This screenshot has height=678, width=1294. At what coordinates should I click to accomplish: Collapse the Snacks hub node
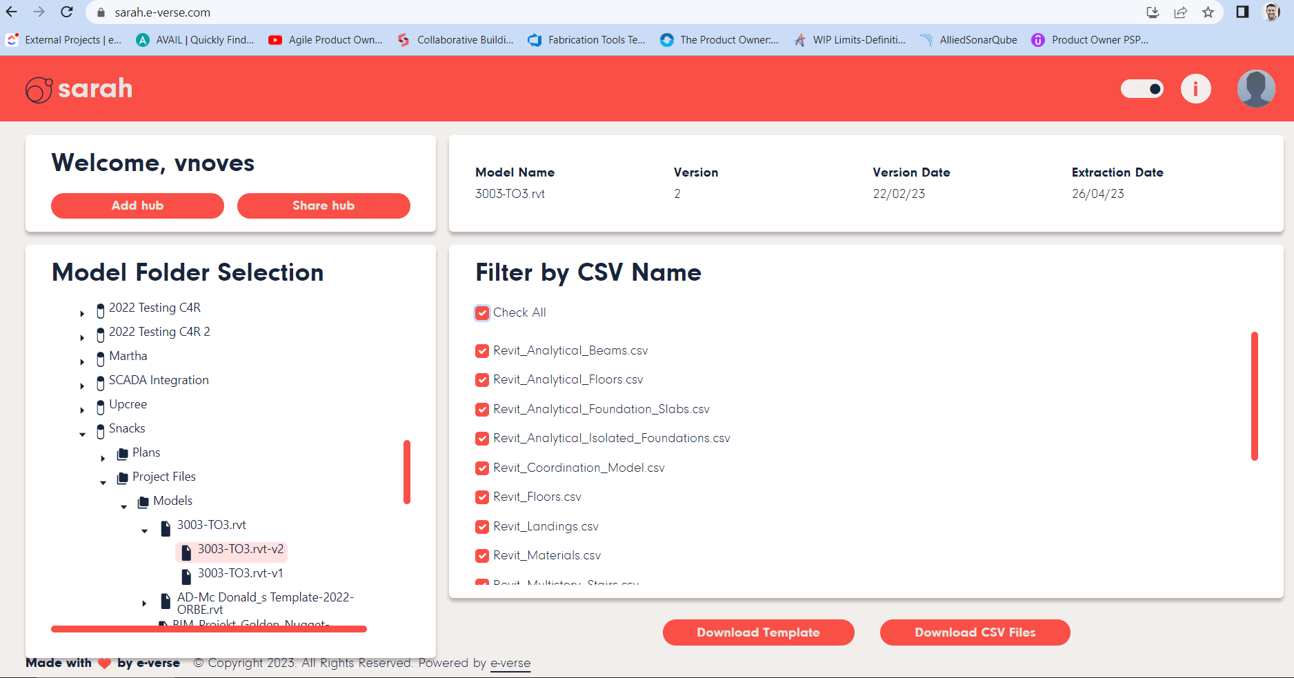point(82,435)
